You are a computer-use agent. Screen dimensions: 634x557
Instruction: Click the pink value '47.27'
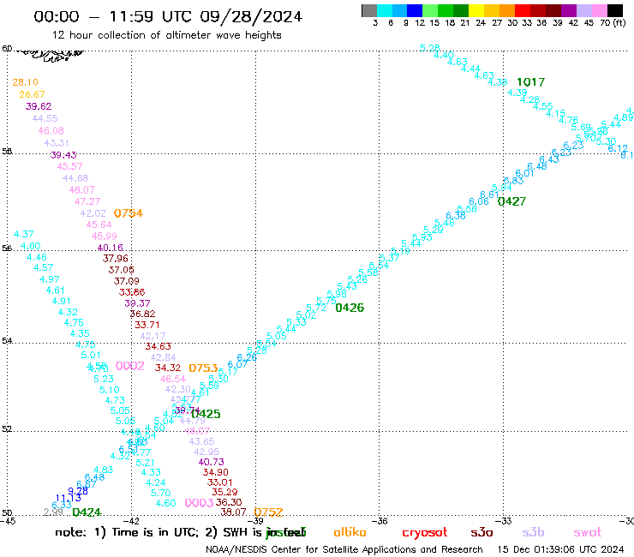(x=87, y=201)
